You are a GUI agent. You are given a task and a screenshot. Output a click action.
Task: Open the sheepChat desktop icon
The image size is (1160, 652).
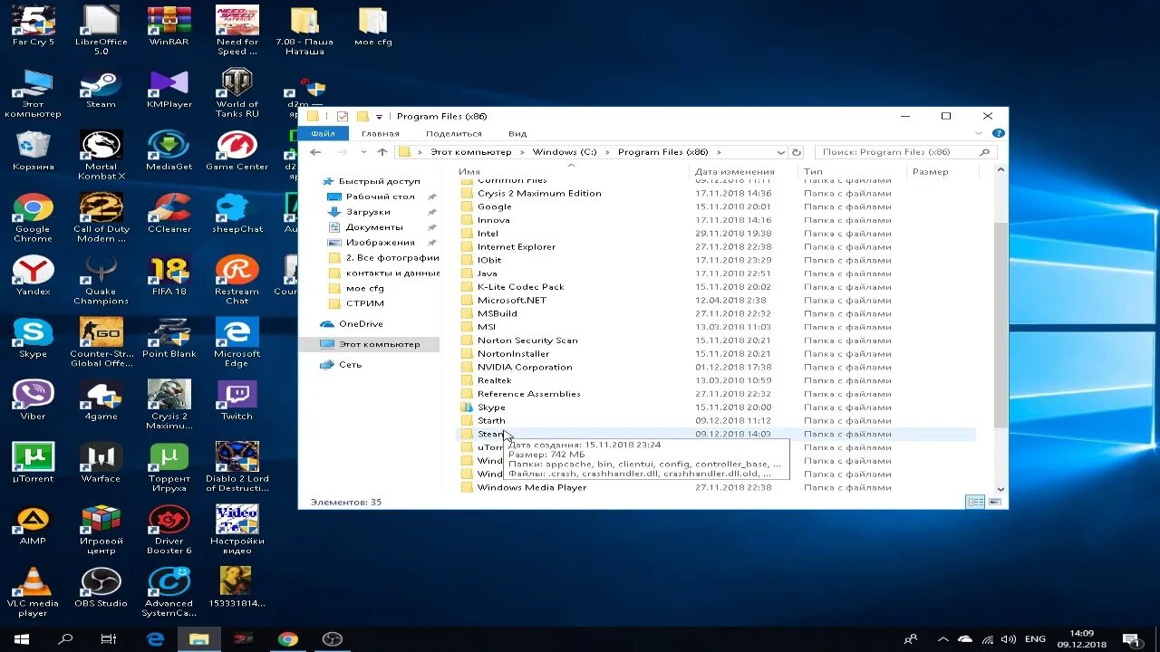[x=237, y=213]
